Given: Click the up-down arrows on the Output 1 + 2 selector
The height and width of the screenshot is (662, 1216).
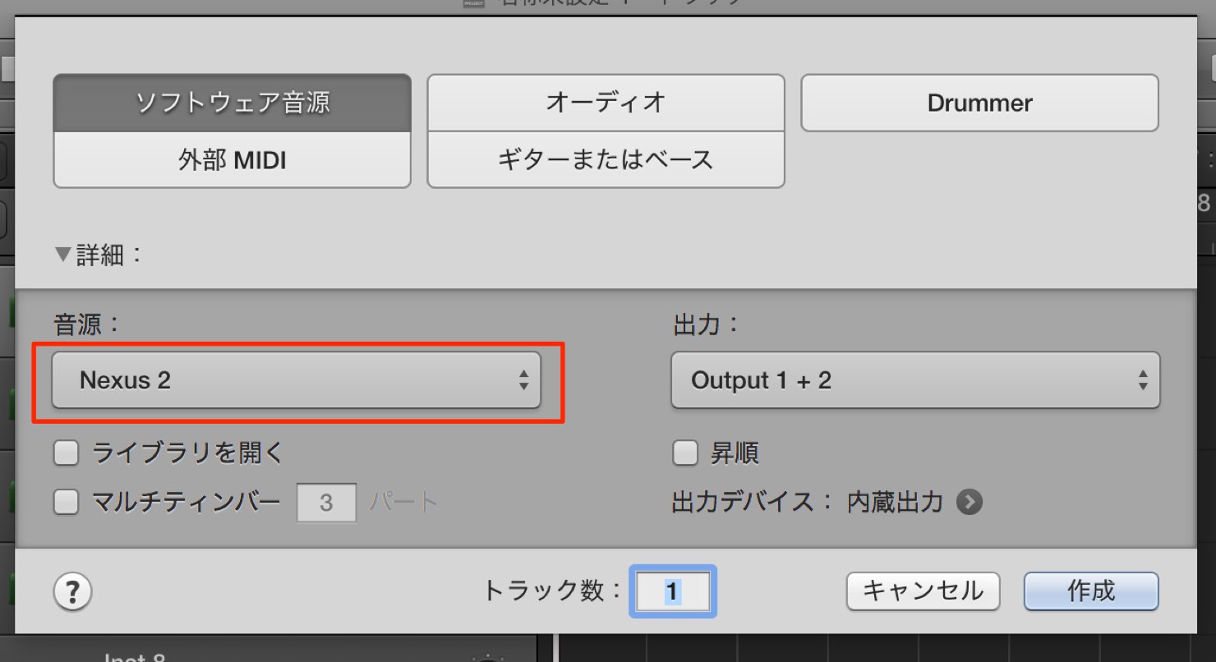Looking at the screenshot, I should point(1142,380).
